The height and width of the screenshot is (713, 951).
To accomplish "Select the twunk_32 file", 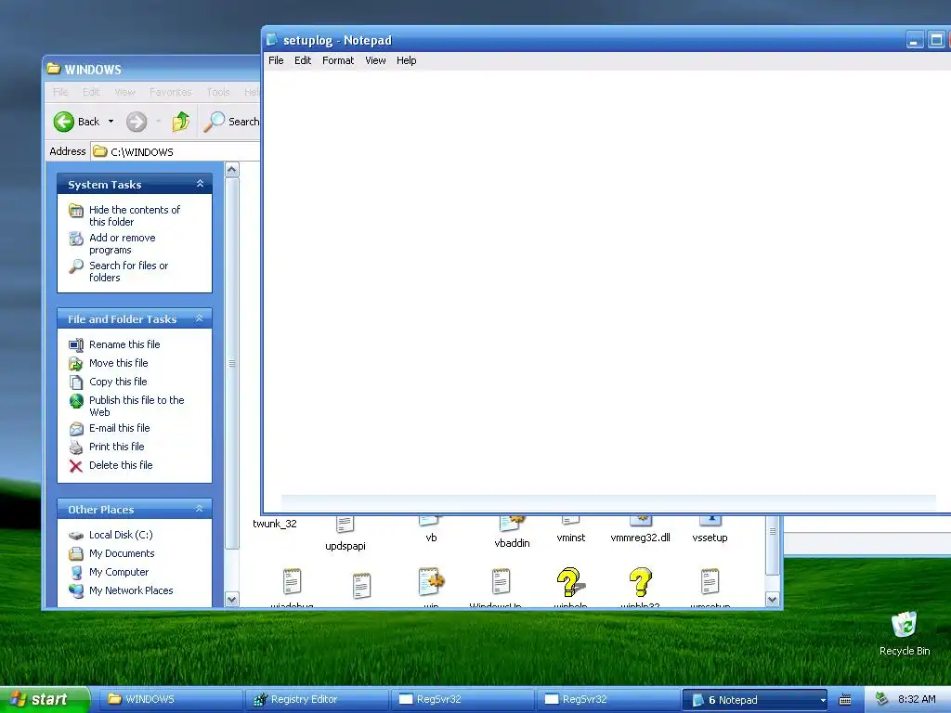I will (x=275, y=524).
